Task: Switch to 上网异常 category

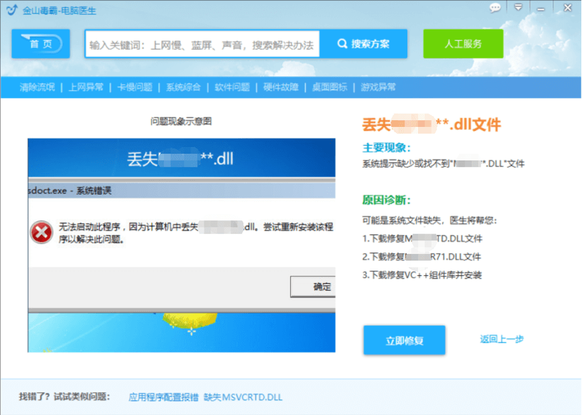Action: tap(86, 87)
